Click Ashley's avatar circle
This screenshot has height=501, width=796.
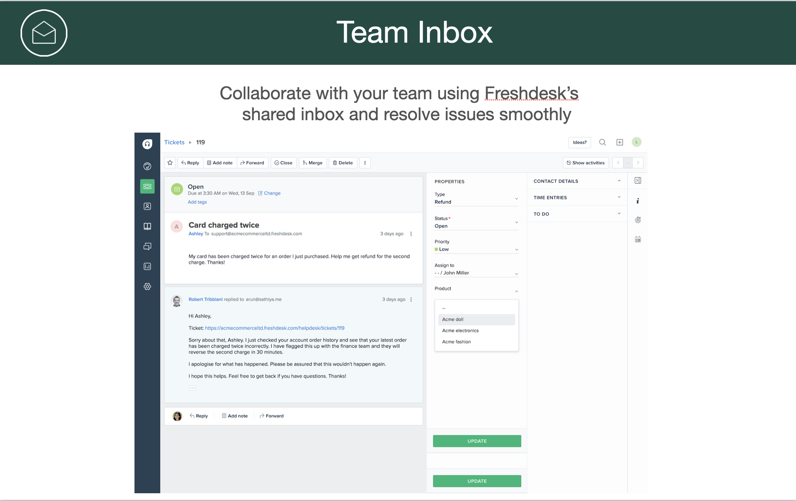[177, 227]
